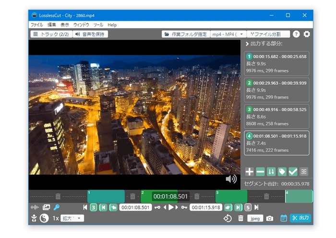Click the minus icon to remove segment
Image resolution: width=336 pixels, height=238 pixels.
(260, 172)
